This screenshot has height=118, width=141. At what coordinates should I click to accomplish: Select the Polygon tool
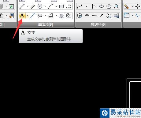(109, 6)
